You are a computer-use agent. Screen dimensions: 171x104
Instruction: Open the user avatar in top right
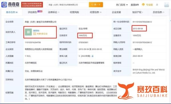coord(166,5)
